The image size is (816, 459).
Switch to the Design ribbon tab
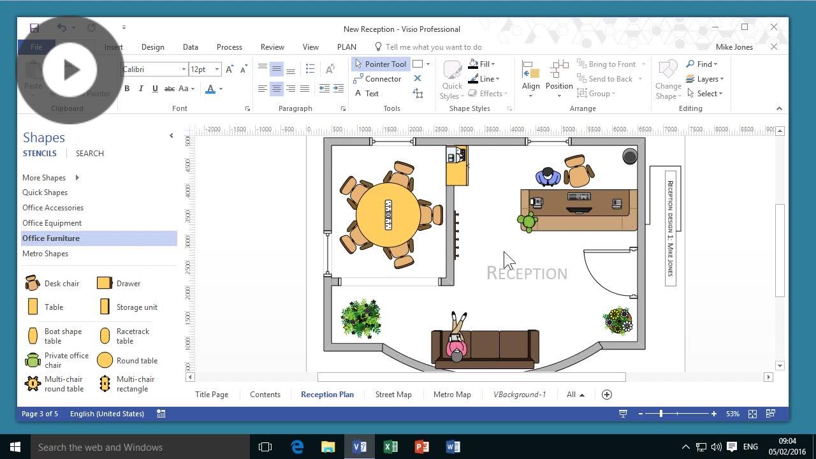point(152,47)
